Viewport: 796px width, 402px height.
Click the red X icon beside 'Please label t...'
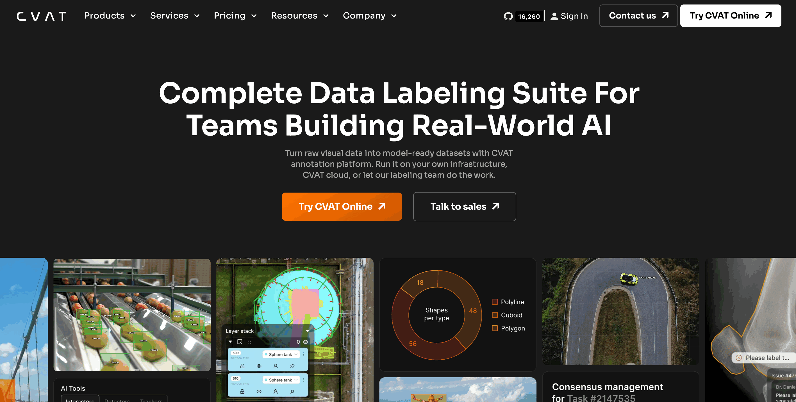click(x=738, y=358)
